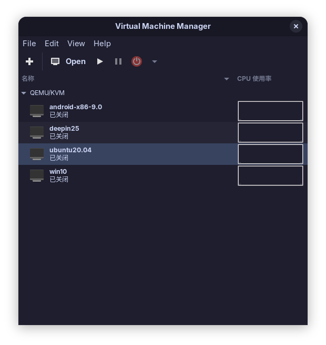Click the ubuntu20.04 monitor icon
This screenshot has height=345, width=326.
coord(37,154)
